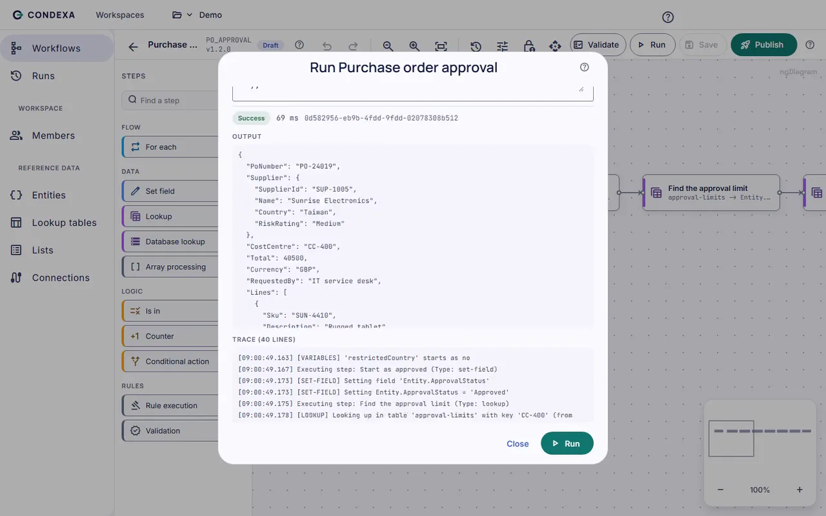This screenshot has height=516, width=826.
Task: Open the settings sliders icon in toolbar
Action: [502, 45]
